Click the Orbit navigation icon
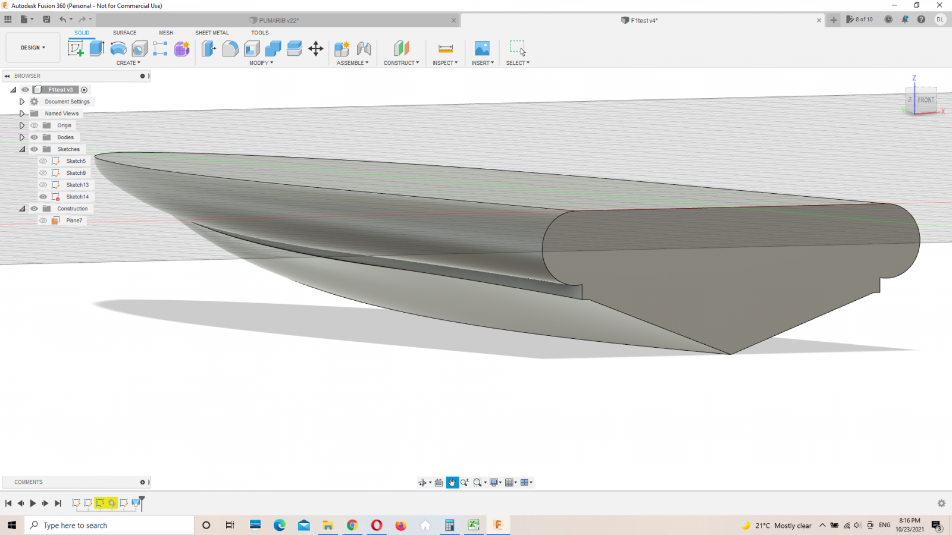The width and height of the screenshot is (952, 535). (x=422, y=483)
